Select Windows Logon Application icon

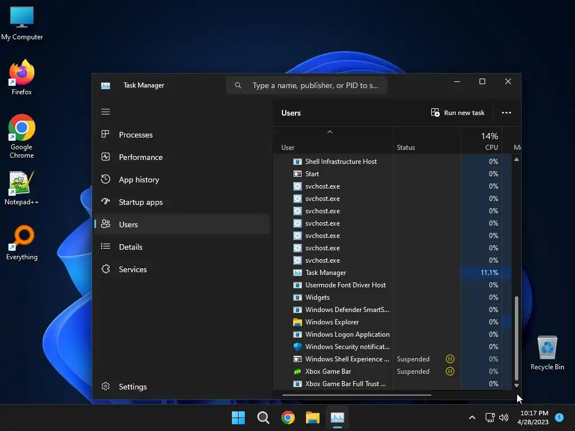tap(298, 334)
